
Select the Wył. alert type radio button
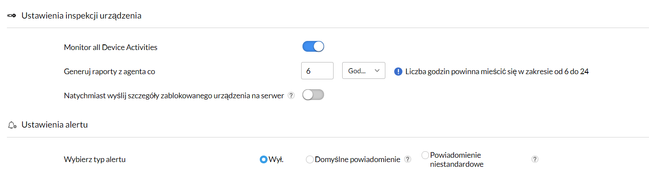(263, 159)
